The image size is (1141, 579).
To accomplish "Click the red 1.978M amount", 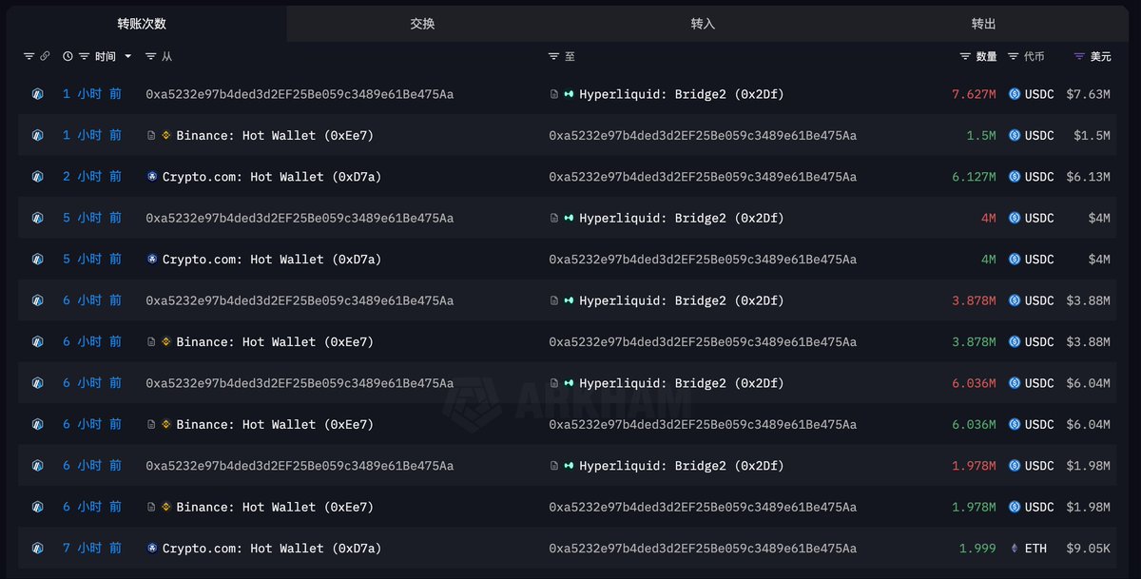I will coord(974,466).
